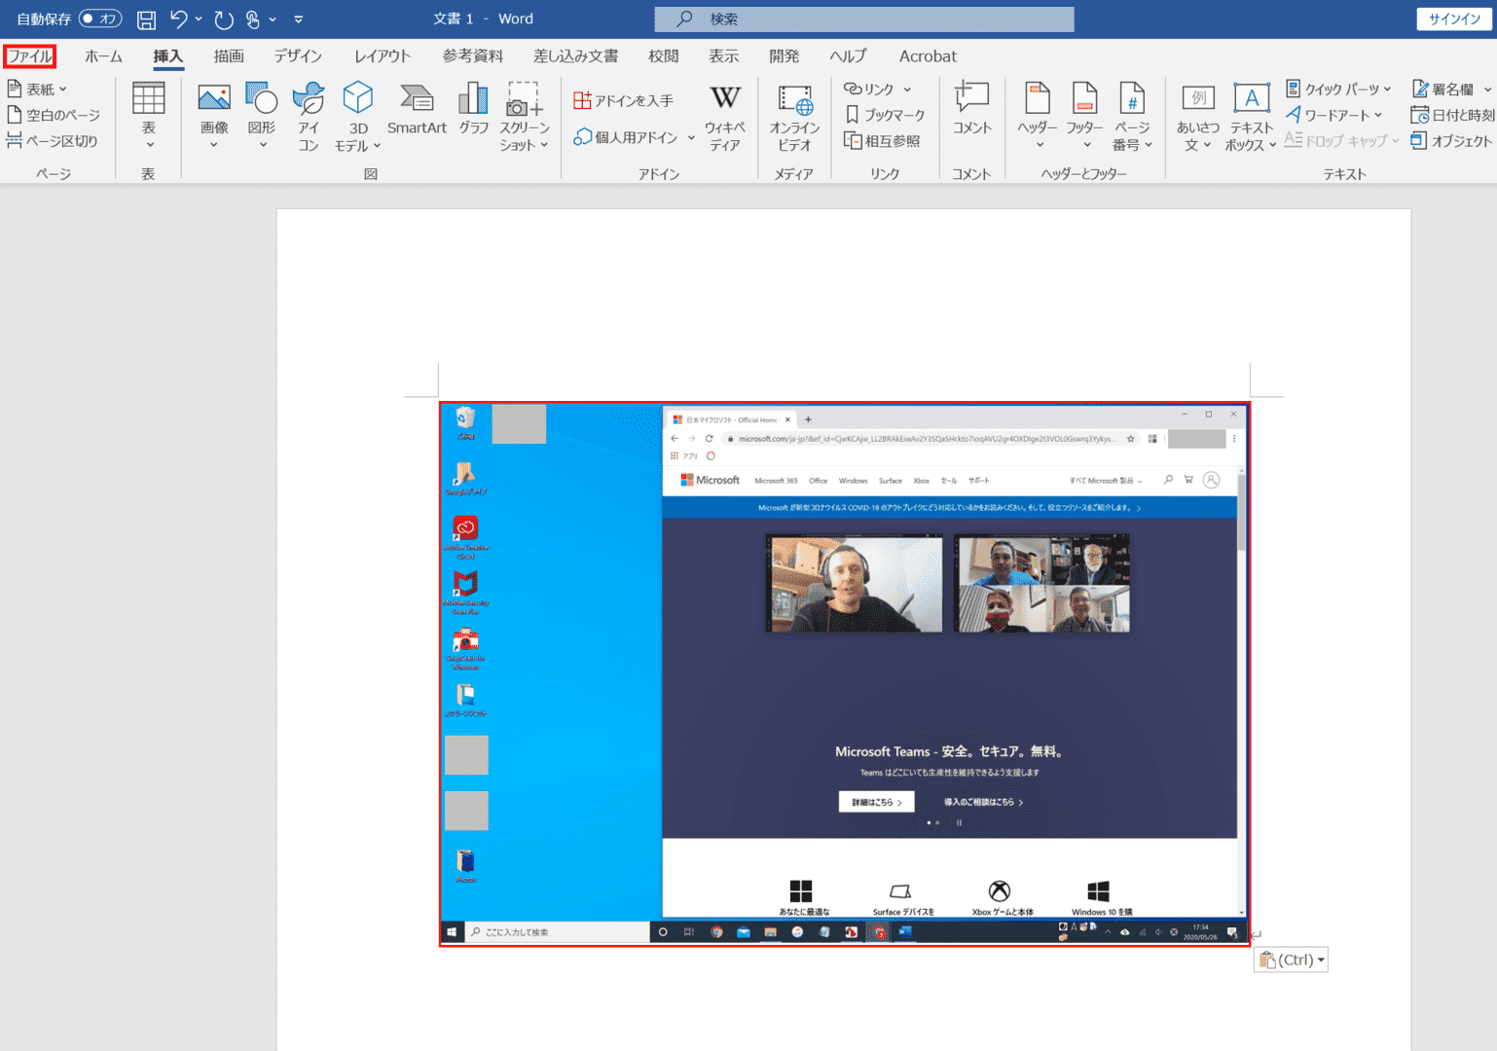Switch to the 描画 tab
This screenshot has width=1497, height=1051.
pos(229,56)
